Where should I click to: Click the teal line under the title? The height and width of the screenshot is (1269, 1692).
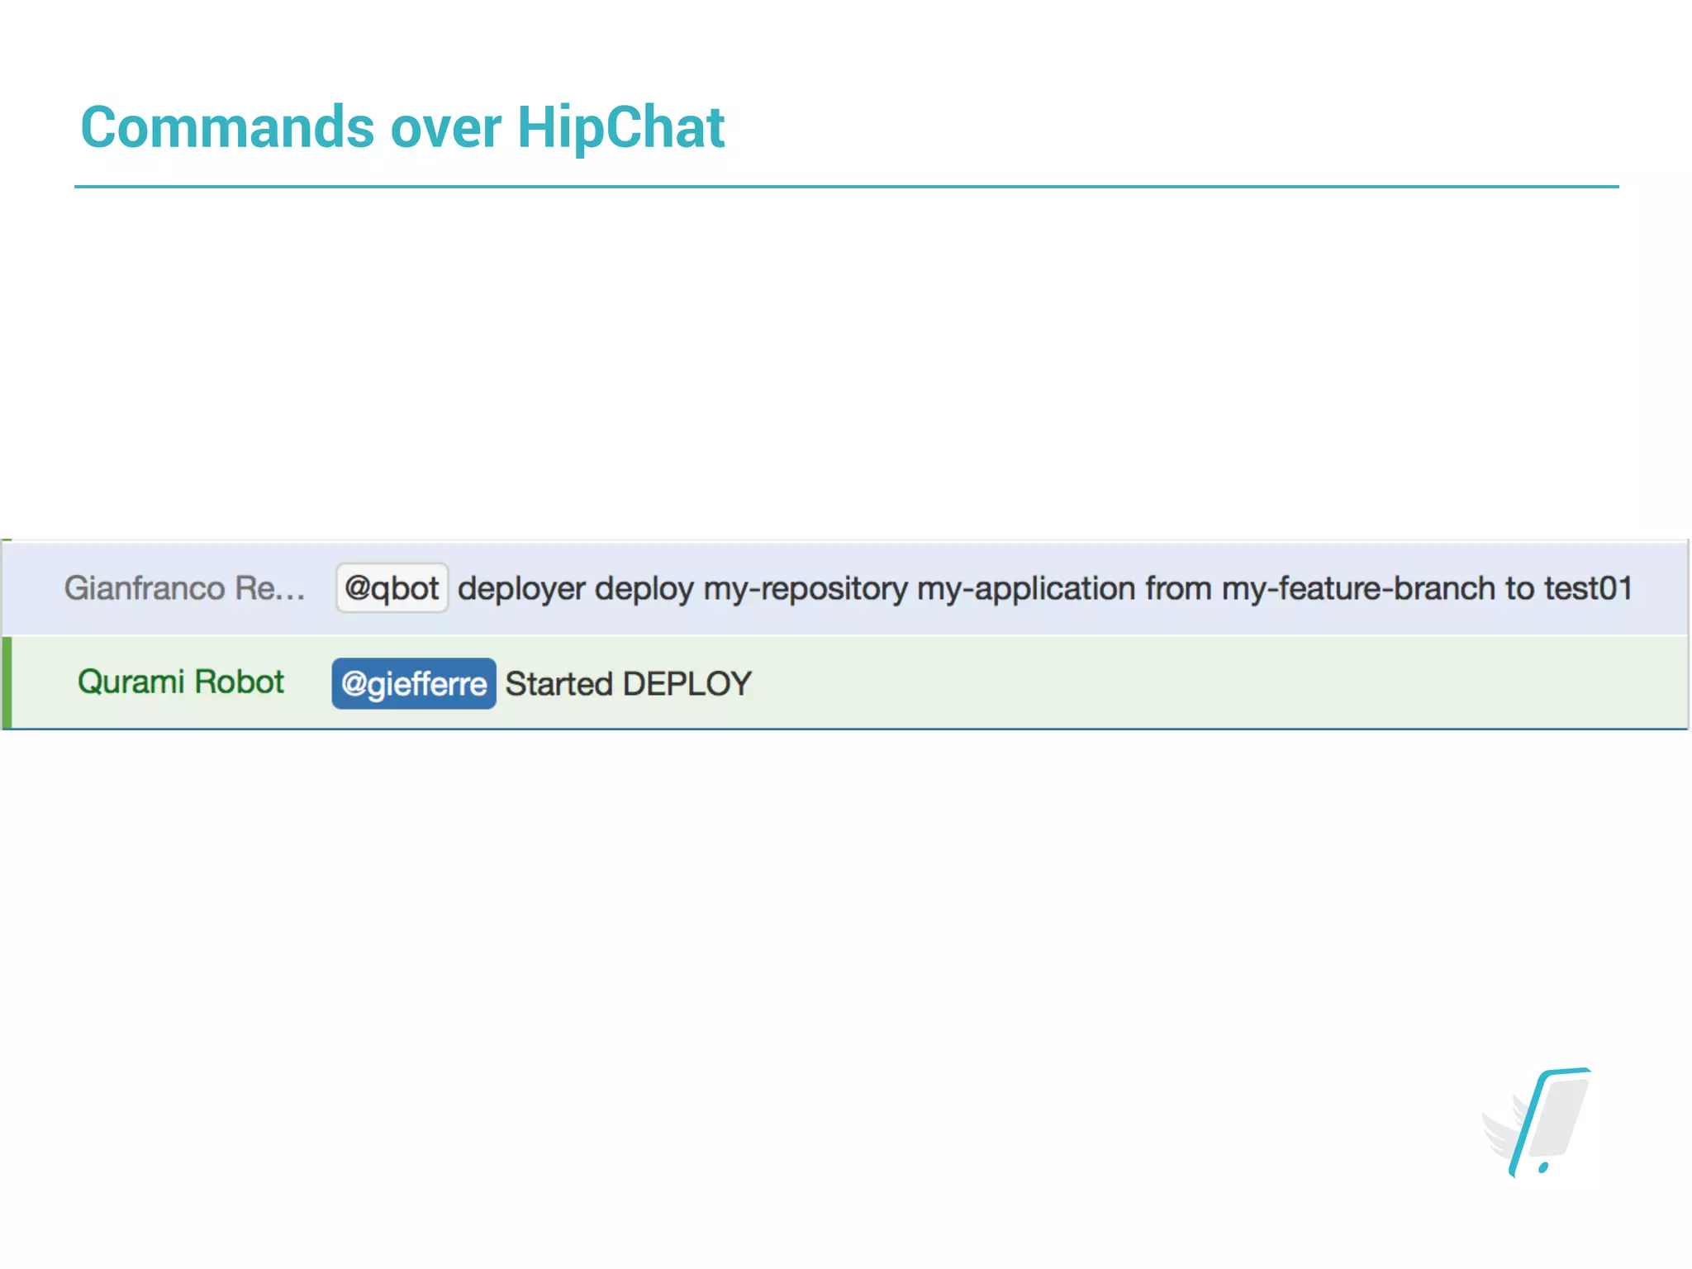click(x=846, y=187)
